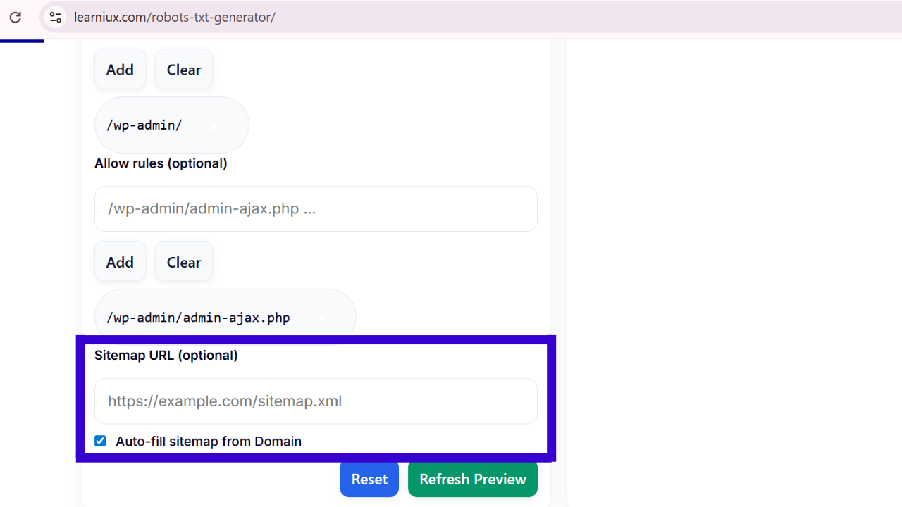Reload the page with the browser refresh icon
The height and width of the screenshot is (507, 902).
click(15, 18)
